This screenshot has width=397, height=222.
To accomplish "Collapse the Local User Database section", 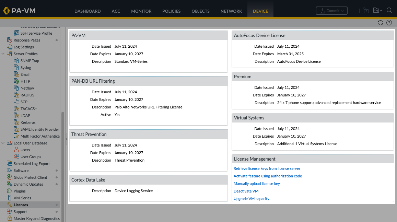I will (x=3, y=143).
